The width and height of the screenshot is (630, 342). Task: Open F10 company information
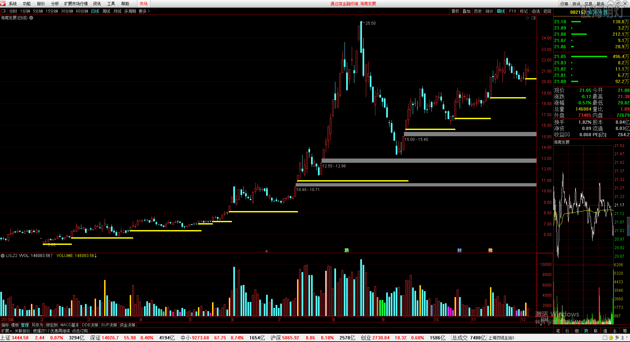(513, 11)
